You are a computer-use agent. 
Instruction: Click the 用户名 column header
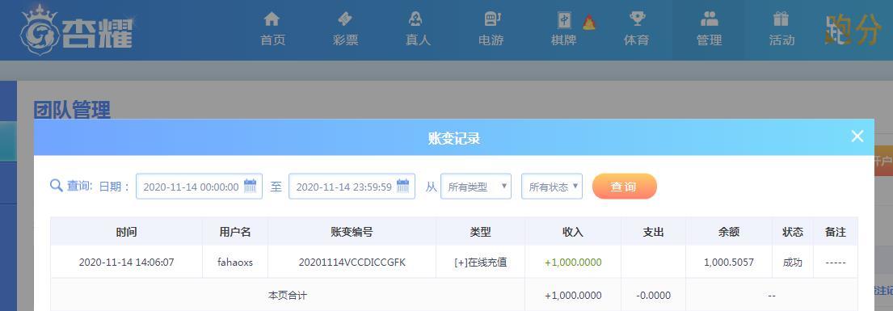(235, 232)
